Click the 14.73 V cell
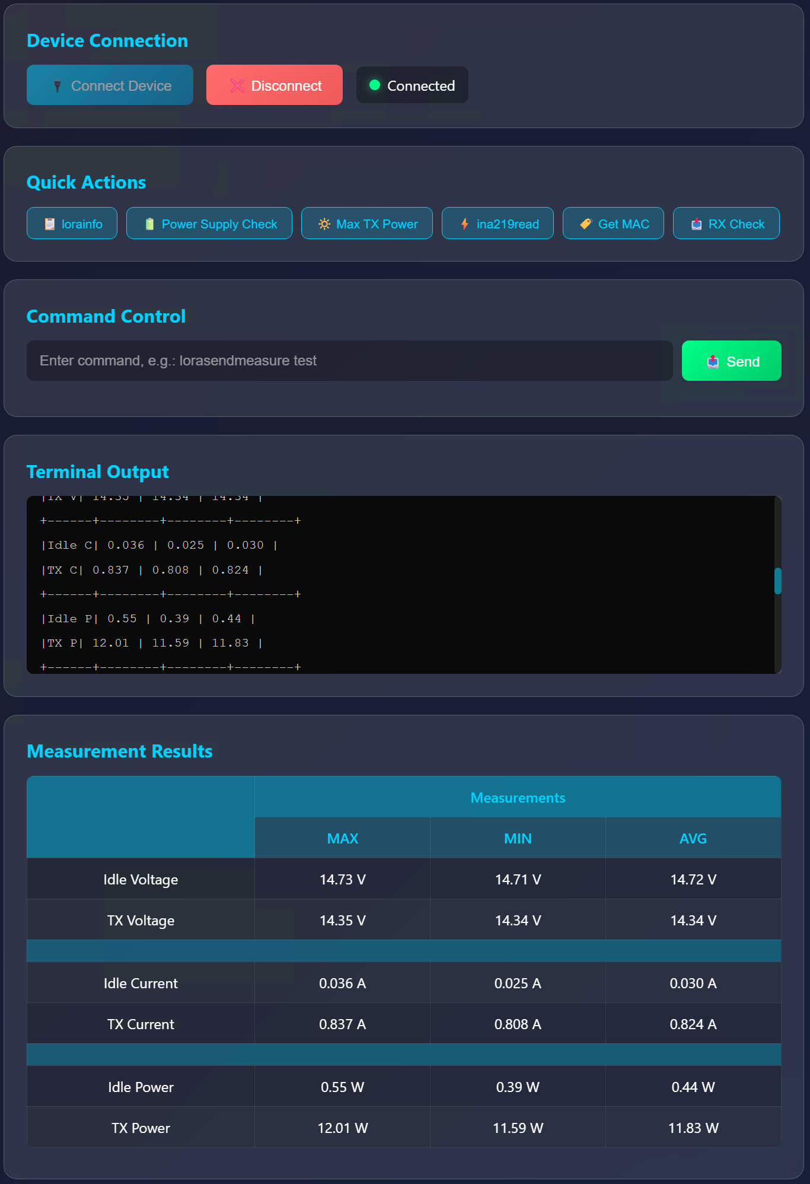 coord(343,879)
